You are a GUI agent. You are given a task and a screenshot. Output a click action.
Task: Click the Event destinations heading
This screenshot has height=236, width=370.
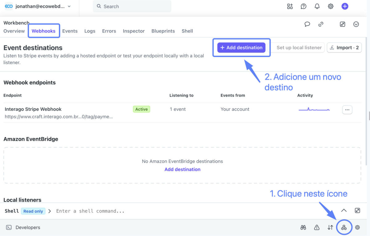pyautogui.click(x=33, y=48)
